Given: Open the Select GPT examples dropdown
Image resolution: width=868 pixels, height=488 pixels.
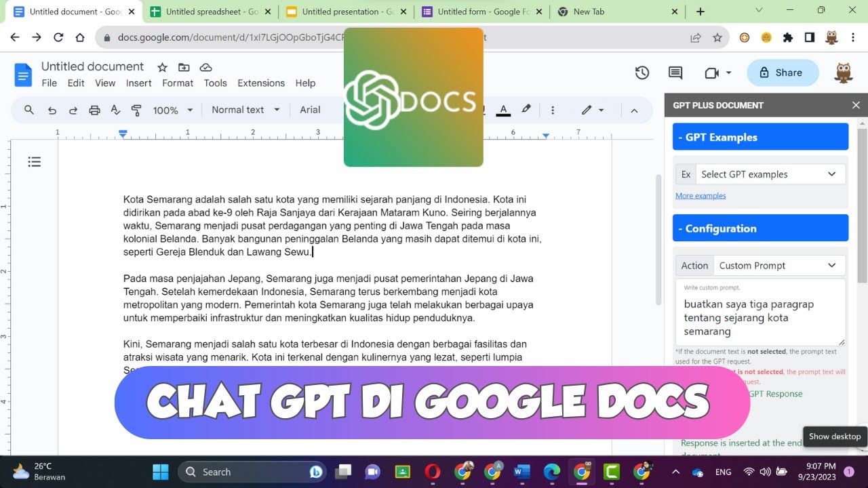Looking at the screenshot, I should 770,174.
